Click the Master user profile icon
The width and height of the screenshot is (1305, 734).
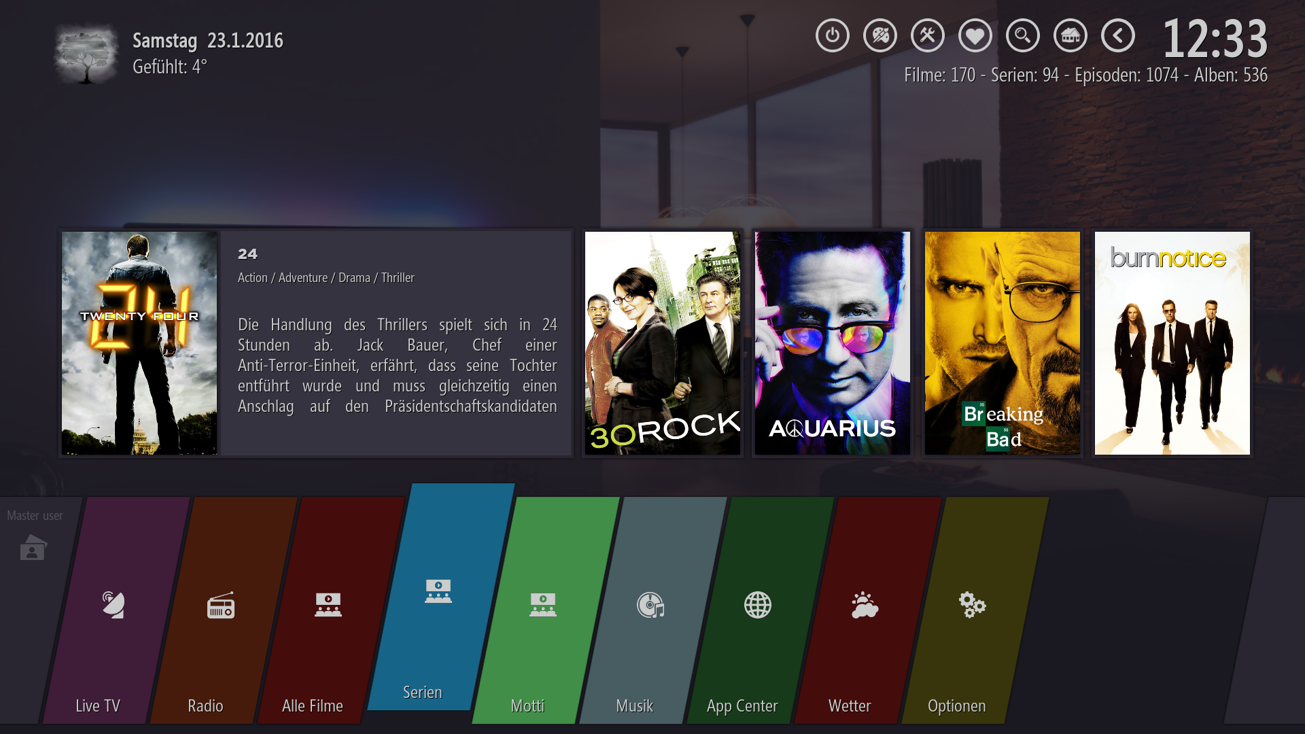point(33,548)
